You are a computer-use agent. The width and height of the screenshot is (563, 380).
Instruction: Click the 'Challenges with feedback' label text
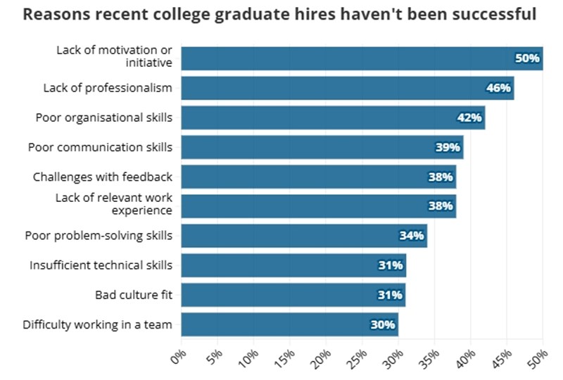click(x=103, y=177)
